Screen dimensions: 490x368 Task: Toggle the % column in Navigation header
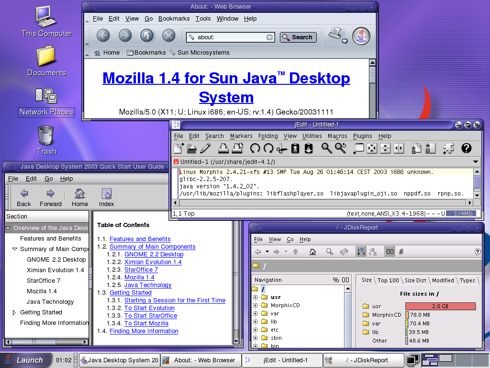click(x=335, y=280)
